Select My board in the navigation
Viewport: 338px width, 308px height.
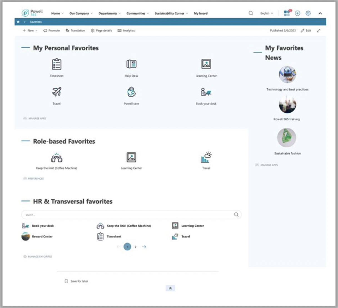point(201,13)
